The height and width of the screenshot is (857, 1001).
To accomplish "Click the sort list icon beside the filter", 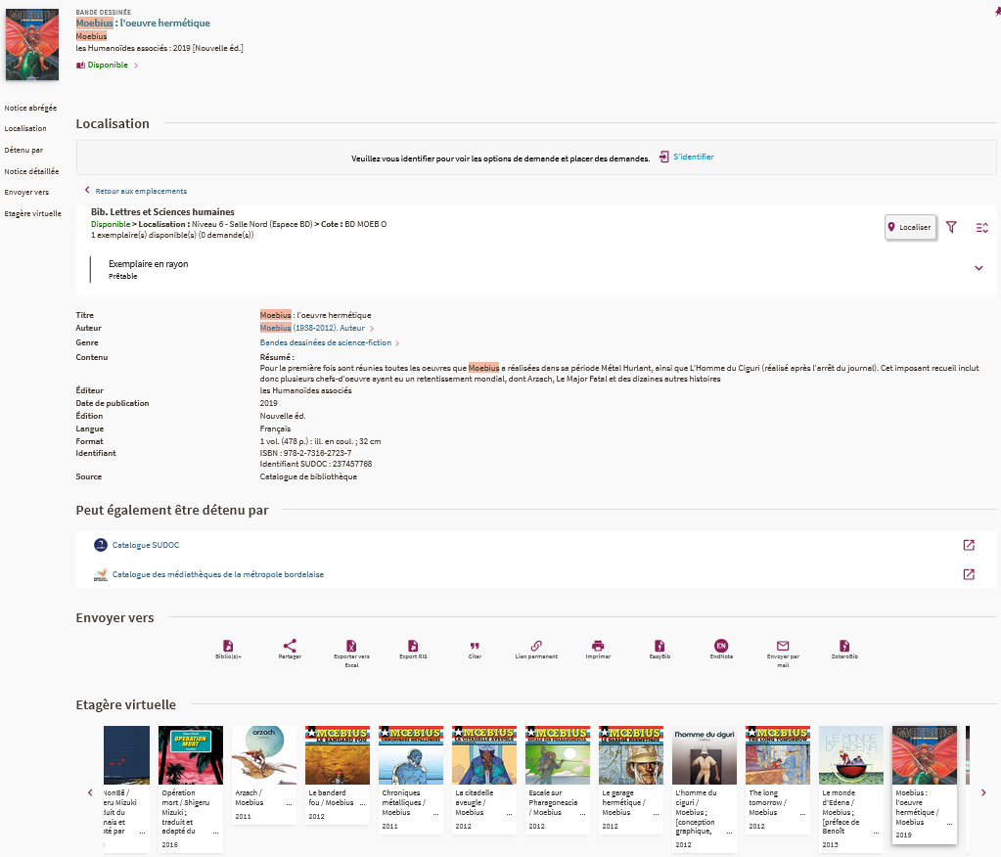I will [981, 227].
